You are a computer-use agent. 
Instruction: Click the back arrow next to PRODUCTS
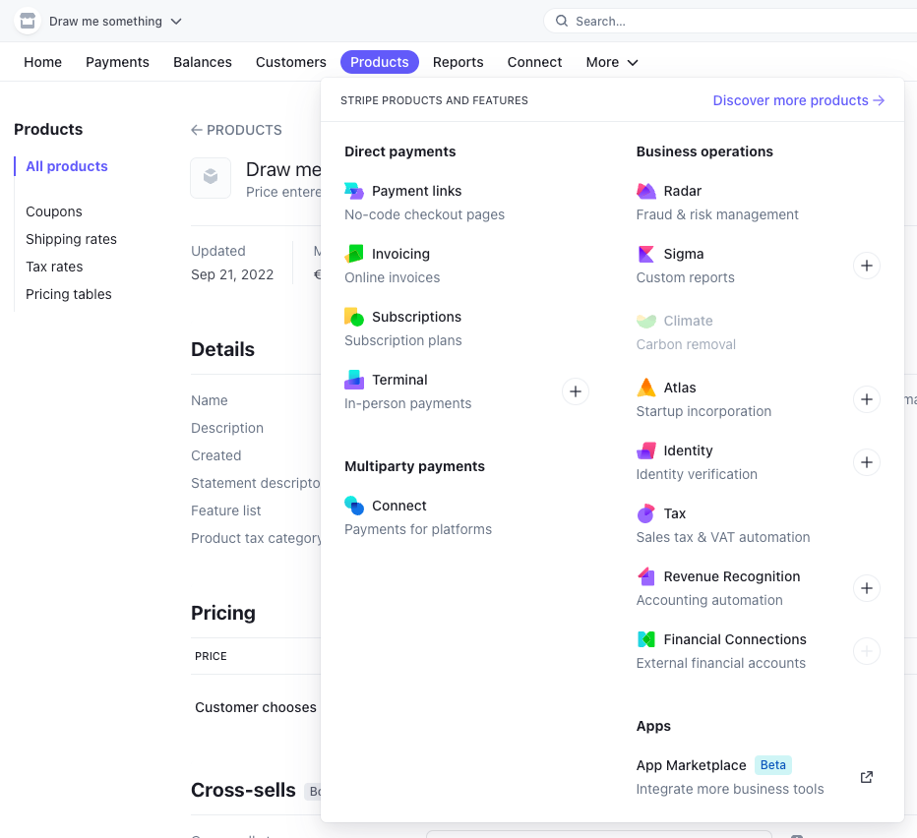click(x=197, y=130)
